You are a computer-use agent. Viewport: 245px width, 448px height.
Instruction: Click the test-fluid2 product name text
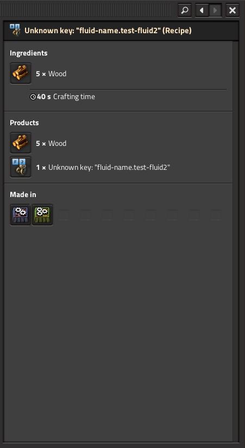[x=109, y=167]
